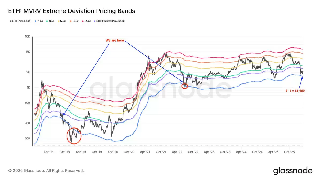Click the large red circle near Oct '18
321x180 pixels.
74,136
